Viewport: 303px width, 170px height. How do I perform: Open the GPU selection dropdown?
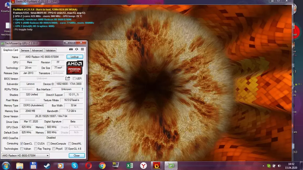tap(25, 156)
